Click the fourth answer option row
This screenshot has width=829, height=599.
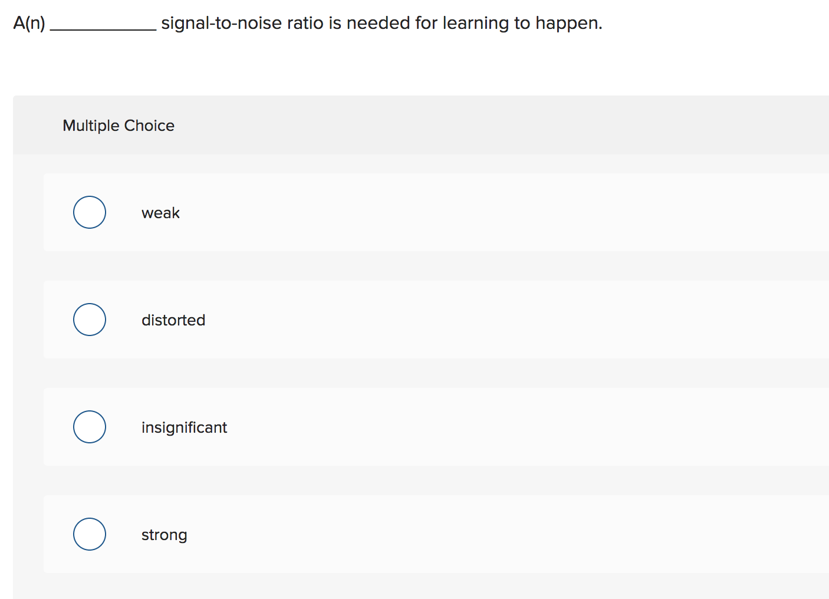click(413, 534)
